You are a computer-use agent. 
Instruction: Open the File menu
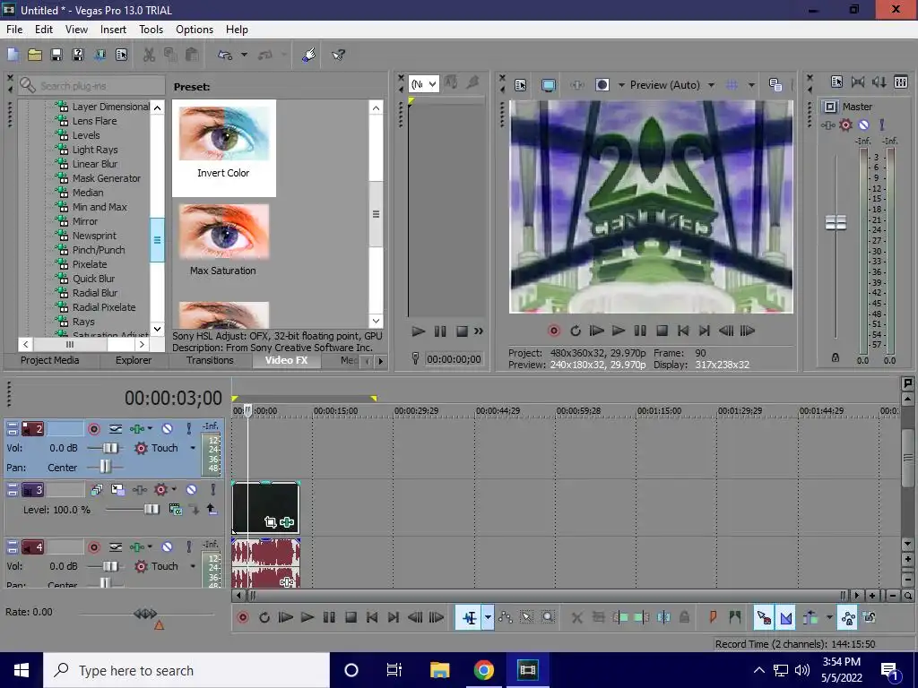click(14, 30)
